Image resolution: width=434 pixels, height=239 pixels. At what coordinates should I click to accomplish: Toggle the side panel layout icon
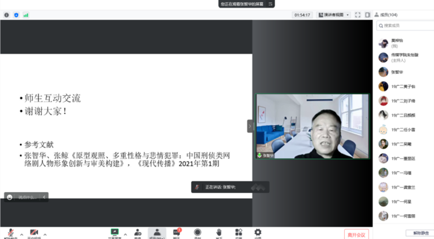coord(368,15)
